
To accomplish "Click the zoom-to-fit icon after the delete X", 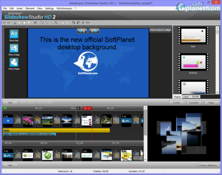I will tap(42, 23).
